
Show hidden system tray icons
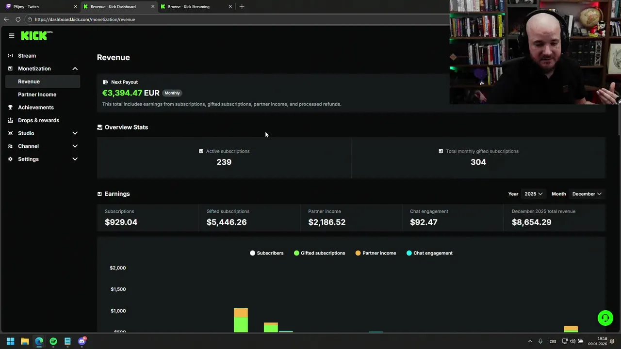pyautogui.click(x=530, y=342)
